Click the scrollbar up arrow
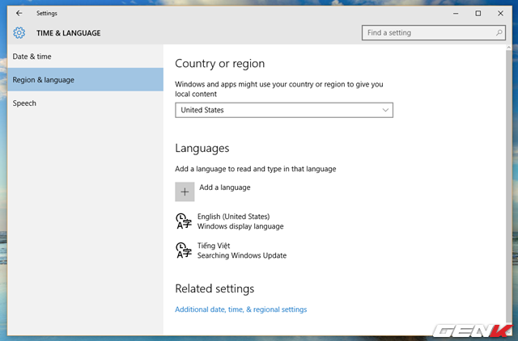 [x=509, y=48]
